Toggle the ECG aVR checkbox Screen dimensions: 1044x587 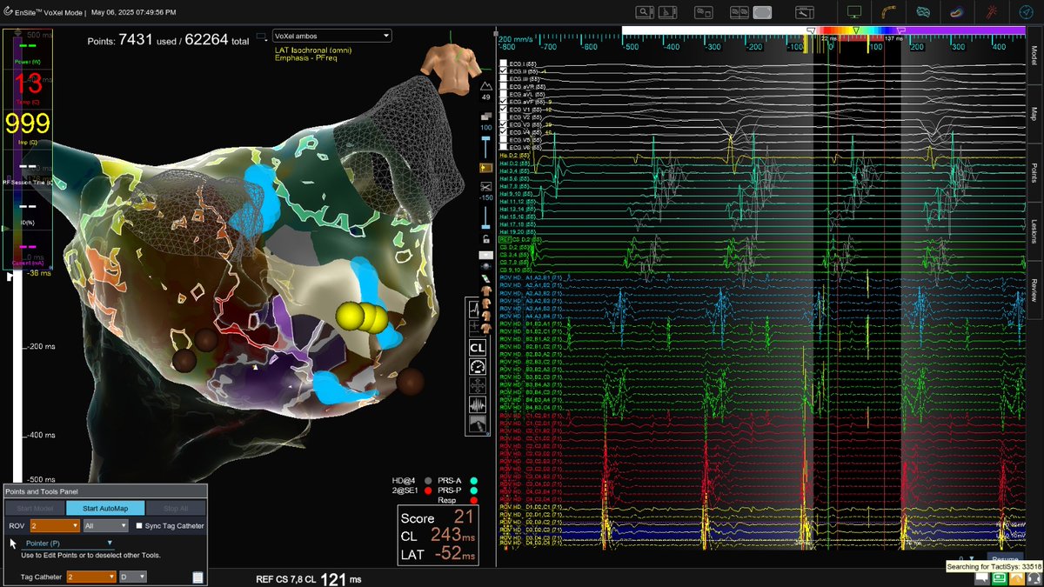[505, 87]
